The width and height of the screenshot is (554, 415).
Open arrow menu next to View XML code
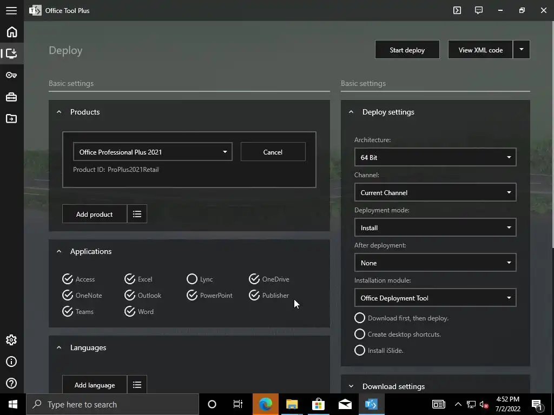pyautogui.click(x=521, y=50)
